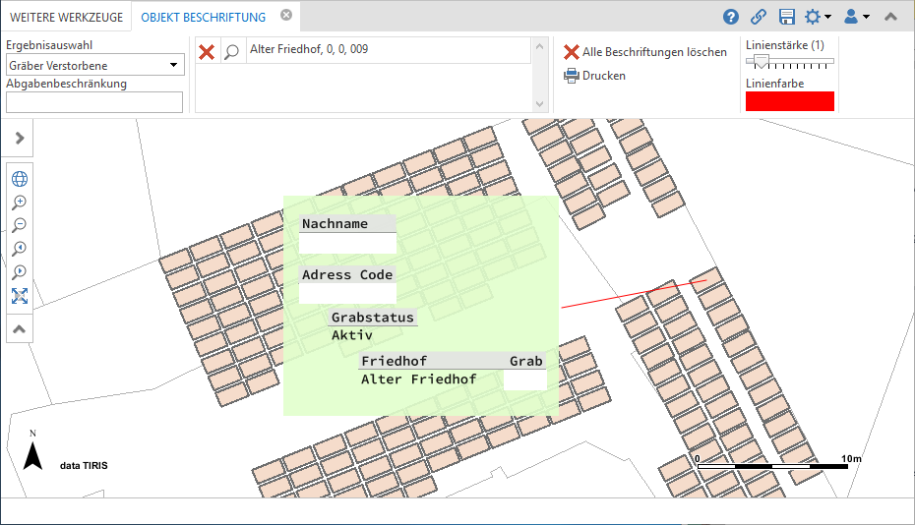The image size is (915, 525).
Task: Click the globe full-extent map icon
Action: point(19,179)
